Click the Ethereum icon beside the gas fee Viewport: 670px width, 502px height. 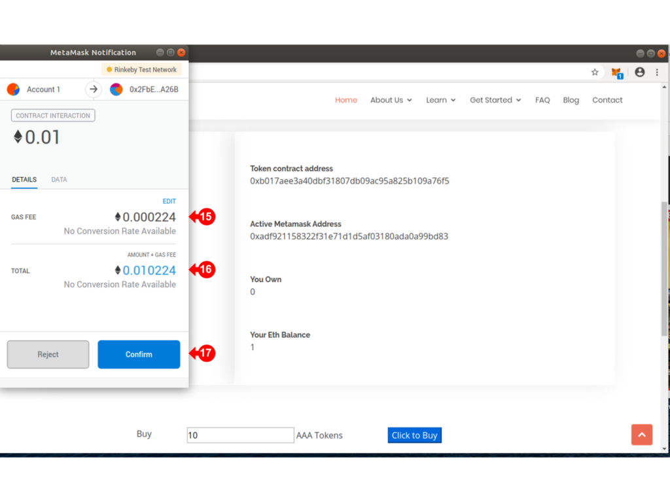point(118,217)
